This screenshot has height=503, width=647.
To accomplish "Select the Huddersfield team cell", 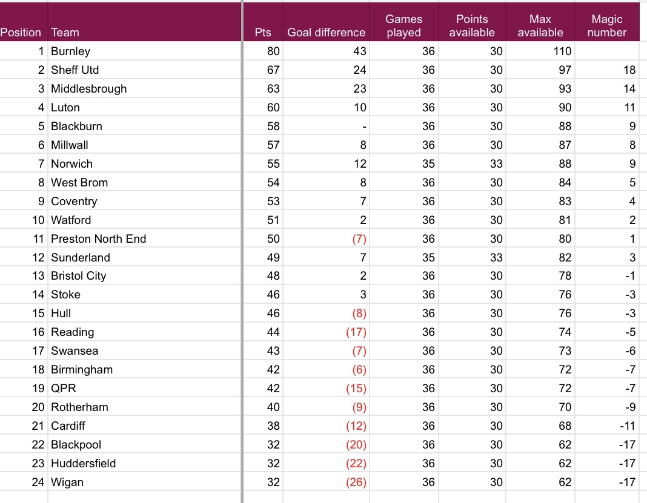I will (83, 464).
